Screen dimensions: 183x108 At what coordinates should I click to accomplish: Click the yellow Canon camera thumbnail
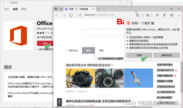click(80, 78)
